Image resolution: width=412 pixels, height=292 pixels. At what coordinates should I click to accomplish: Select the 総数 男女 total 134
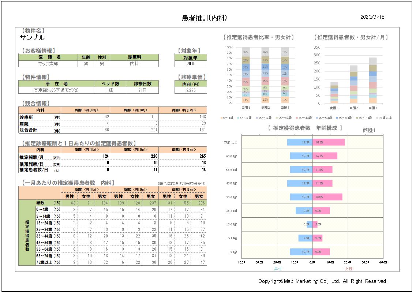(105, 203)
